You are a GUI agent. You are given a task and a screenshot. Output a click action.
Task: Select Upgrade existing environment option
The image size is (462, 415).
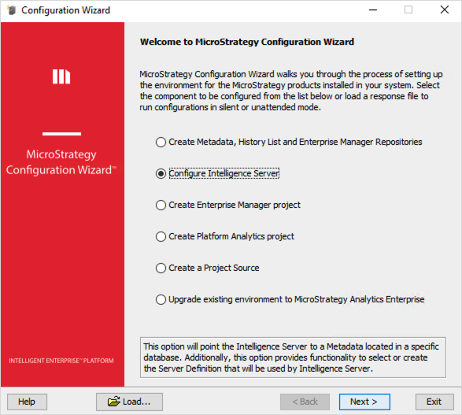point(161,300)
